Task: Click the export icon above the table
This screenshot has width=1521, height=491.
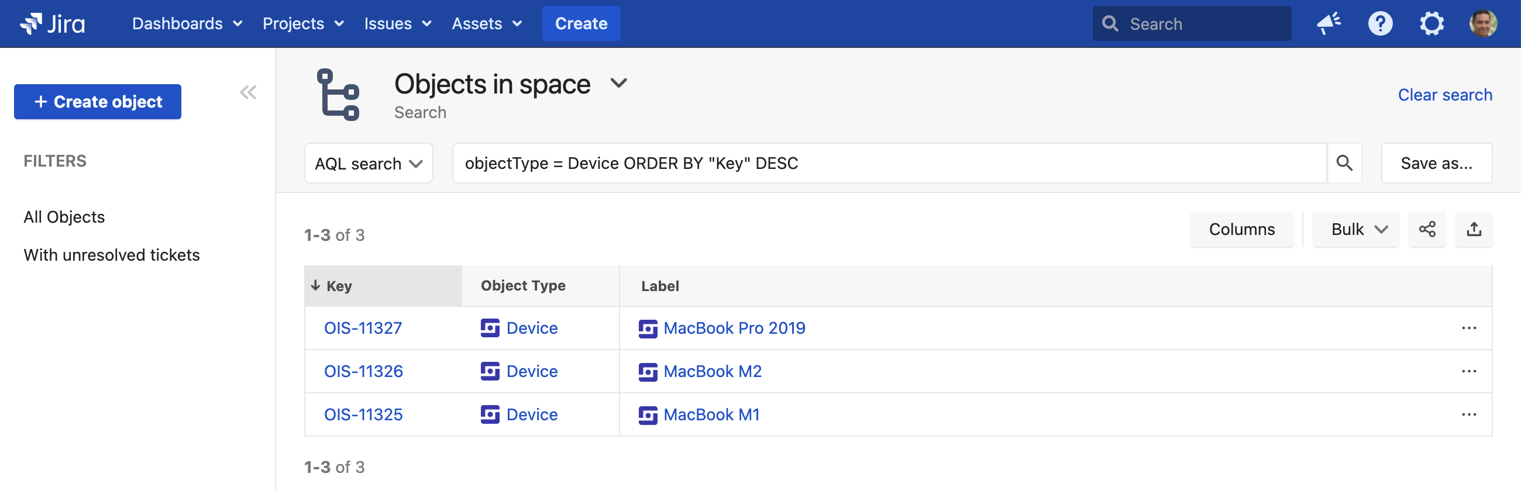Action: click(x=1474, y=229)
